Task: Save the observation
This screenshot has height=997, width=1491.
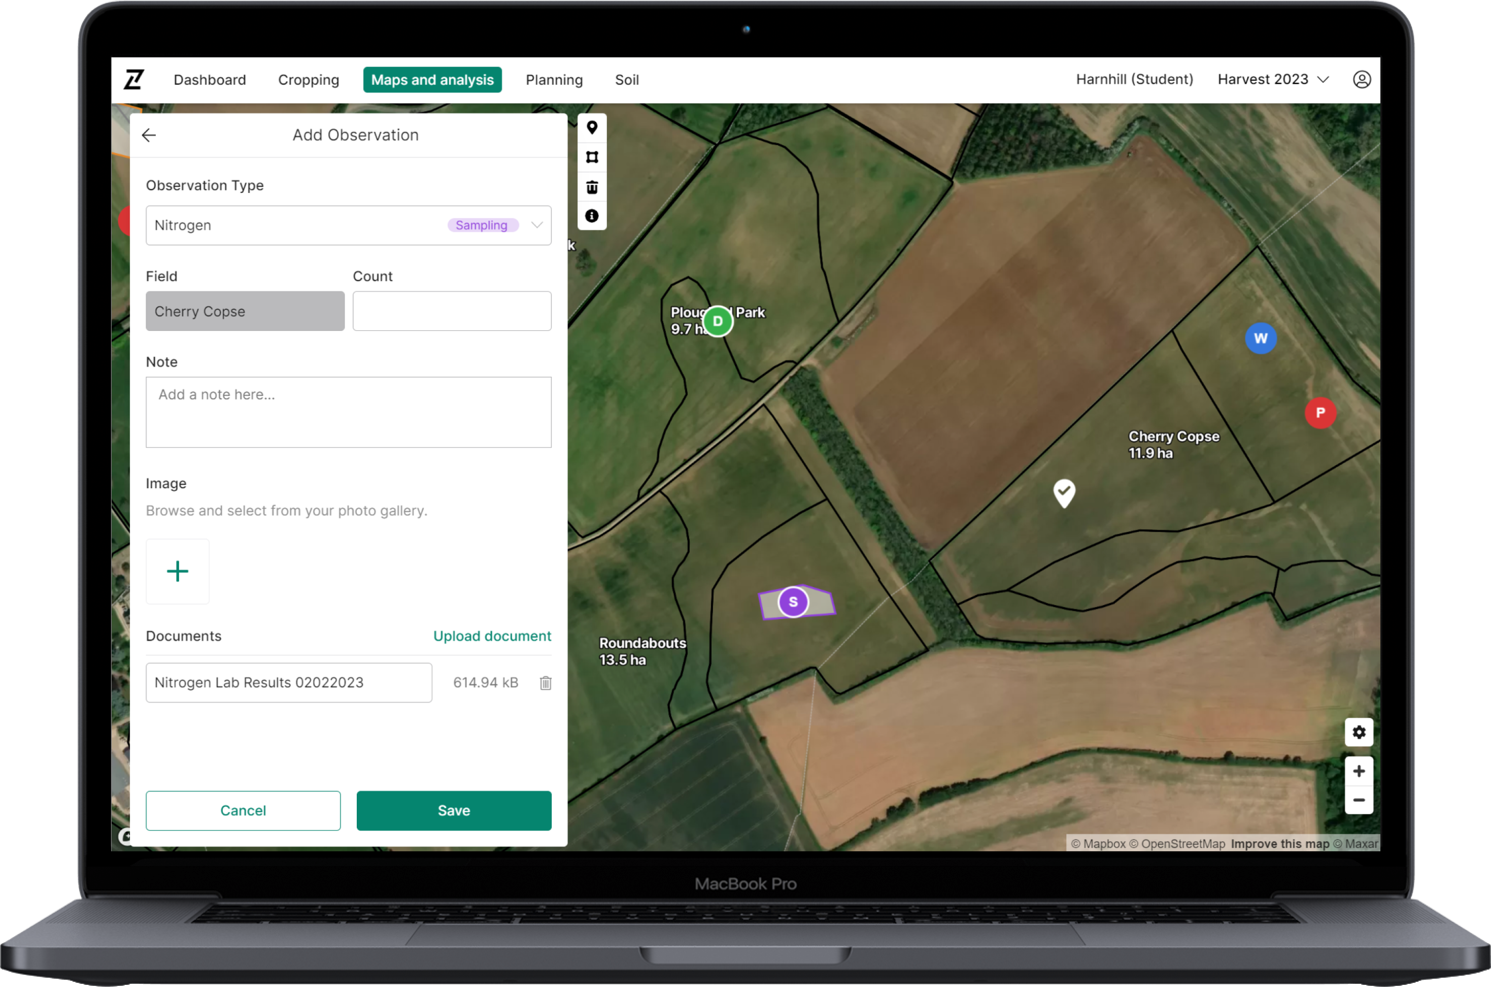Action: [x=454, y=811]
